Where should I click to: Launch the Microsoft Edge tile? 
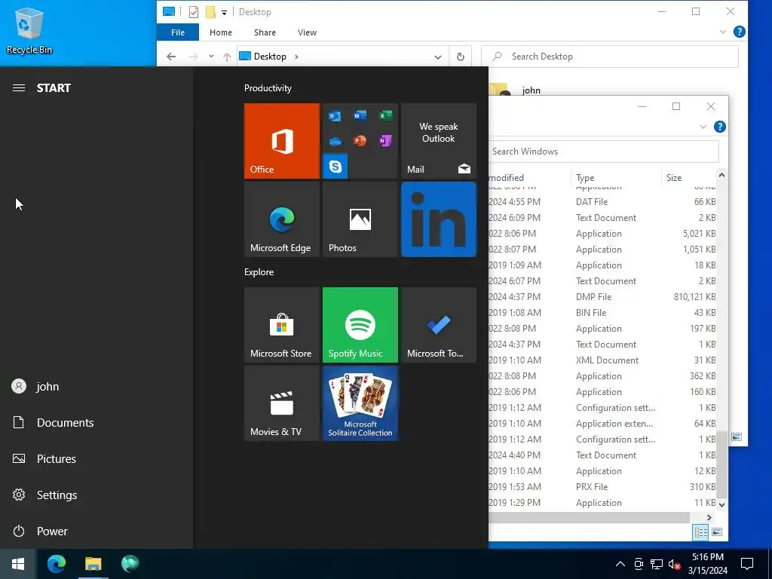pos(282,219)
